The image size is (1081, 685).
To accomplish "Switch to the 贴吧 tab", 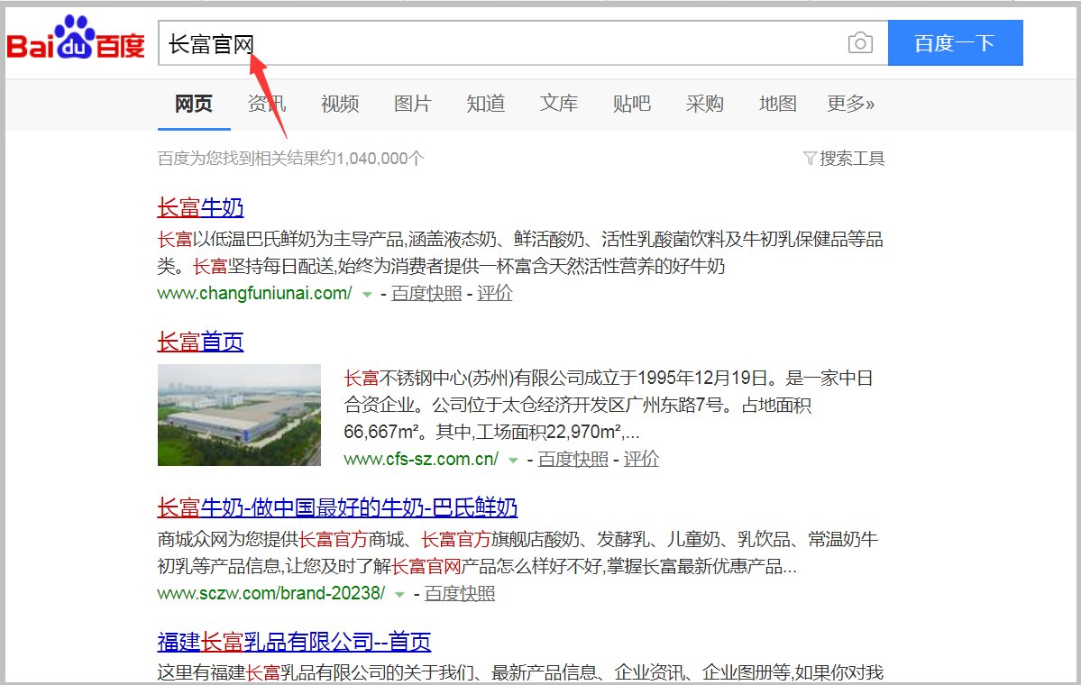I will click(632, 104).
